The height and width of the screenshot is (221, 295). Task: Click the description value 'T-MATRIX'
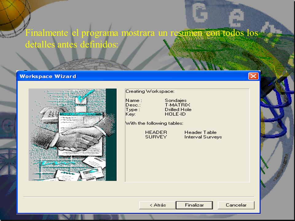(x=177, y=105)
